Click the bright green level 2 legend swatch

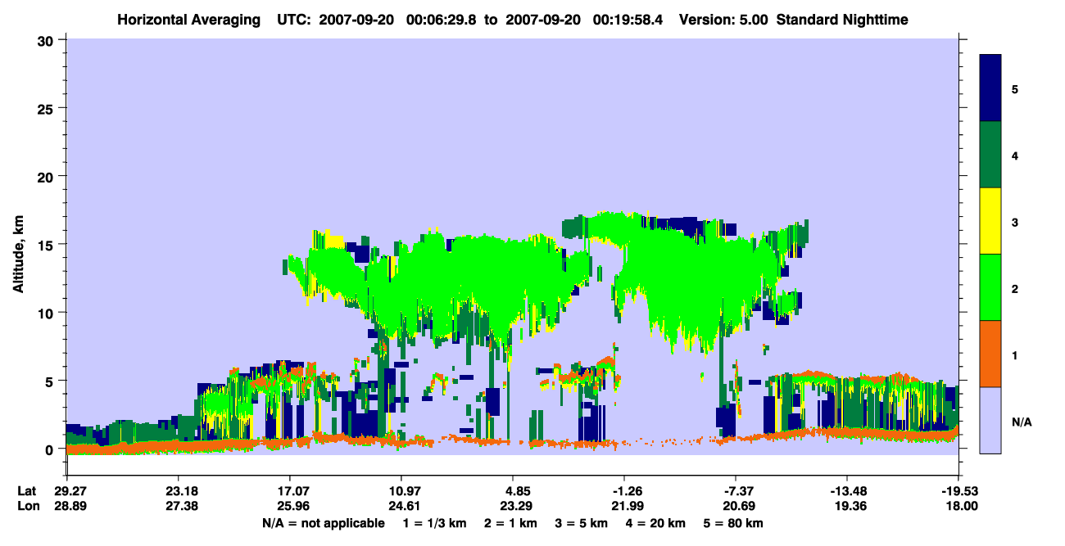point(990,287)
